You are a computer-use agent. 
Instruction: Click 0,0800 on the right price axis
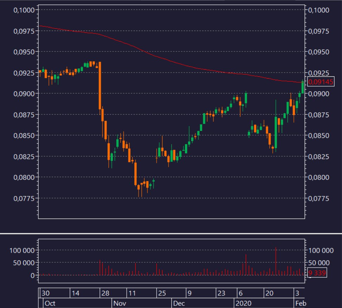click(x=318, y=177)
